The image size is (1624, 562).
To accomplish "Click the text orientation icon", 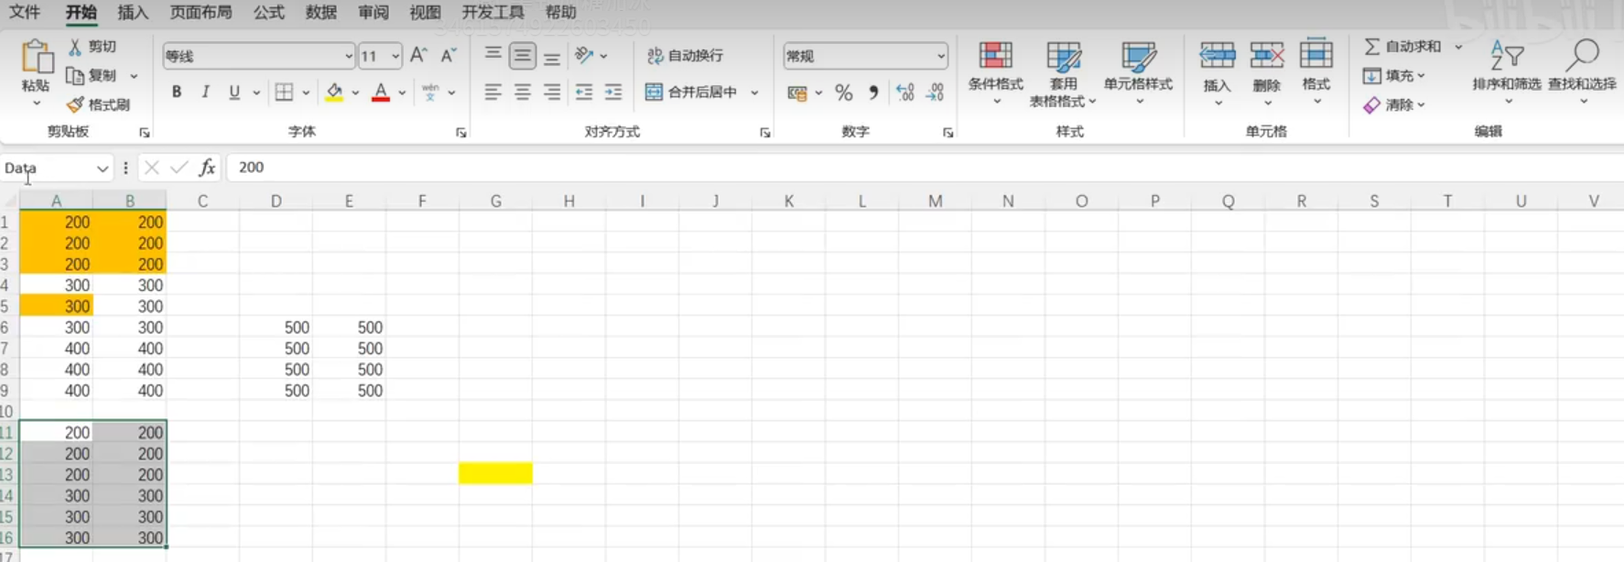I will (584, 56).
